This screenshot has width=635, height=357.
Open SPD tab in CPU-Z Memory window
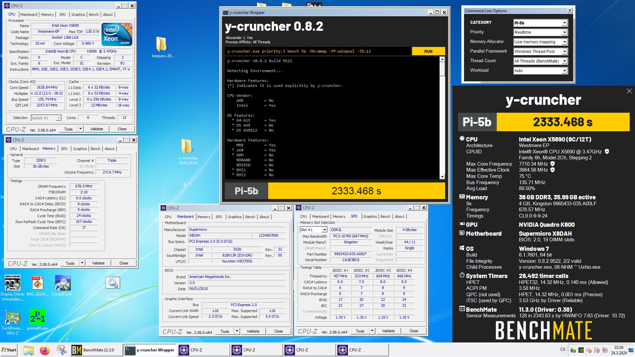64,149
